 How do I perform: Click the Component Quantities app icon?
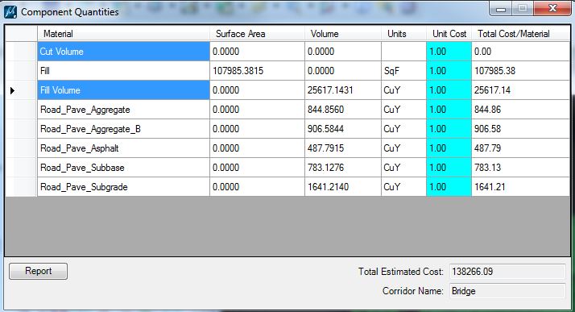point(10,12)
